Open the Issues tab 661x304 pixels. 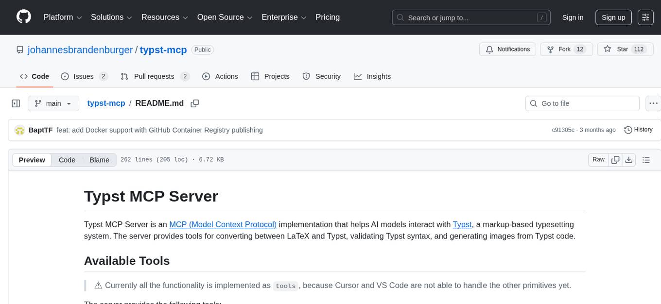[84, 76]
